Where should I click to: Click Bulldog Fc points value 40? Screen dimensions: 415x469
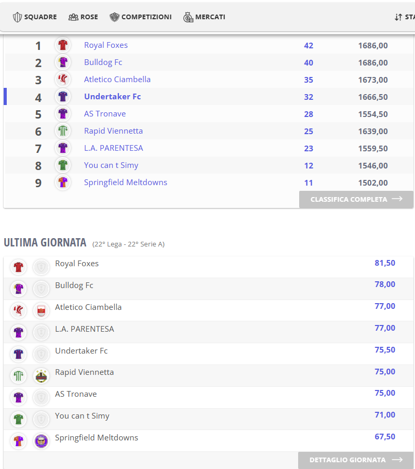(309, 63)
